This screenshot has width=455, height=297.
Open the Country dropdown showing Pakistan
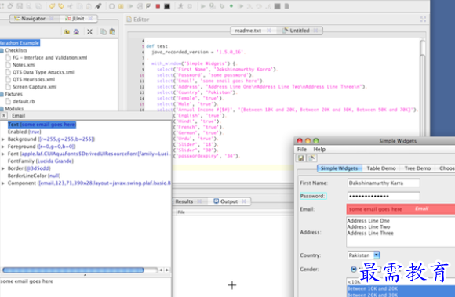point(363,255)
